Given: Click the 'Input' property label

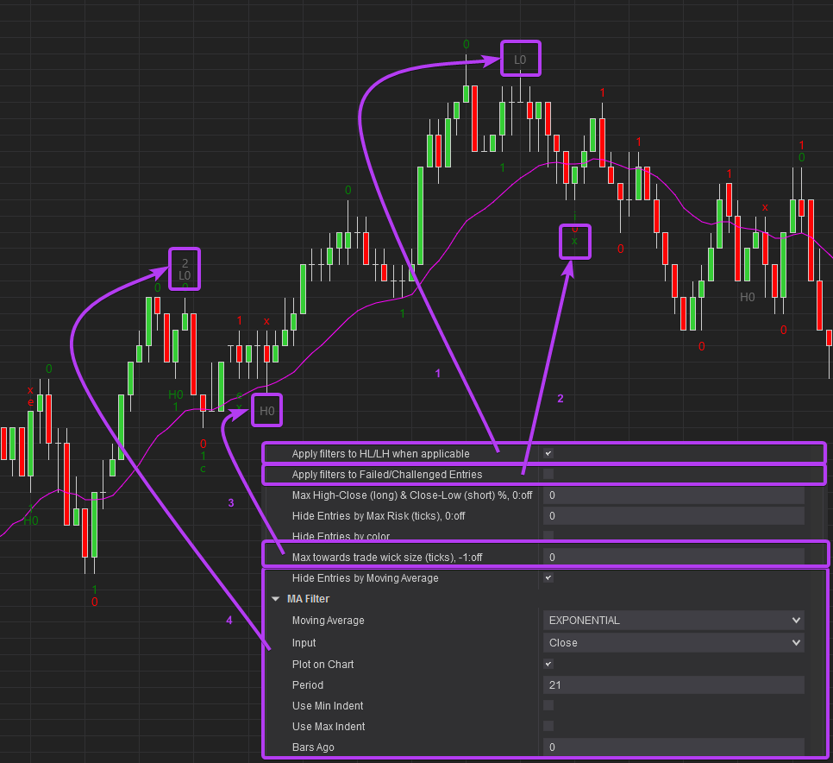Looking at the screenshot, I should [x=304, y=643].
